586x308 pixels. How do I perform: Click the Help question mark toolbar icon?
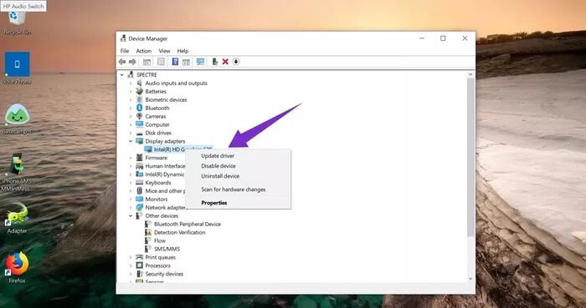point(175,62)
